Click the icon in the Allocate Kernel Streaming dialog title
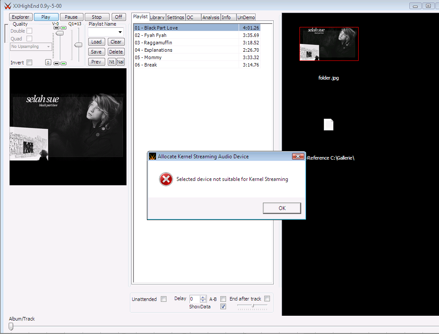439x334 pixels. click(x=152, y=157)
